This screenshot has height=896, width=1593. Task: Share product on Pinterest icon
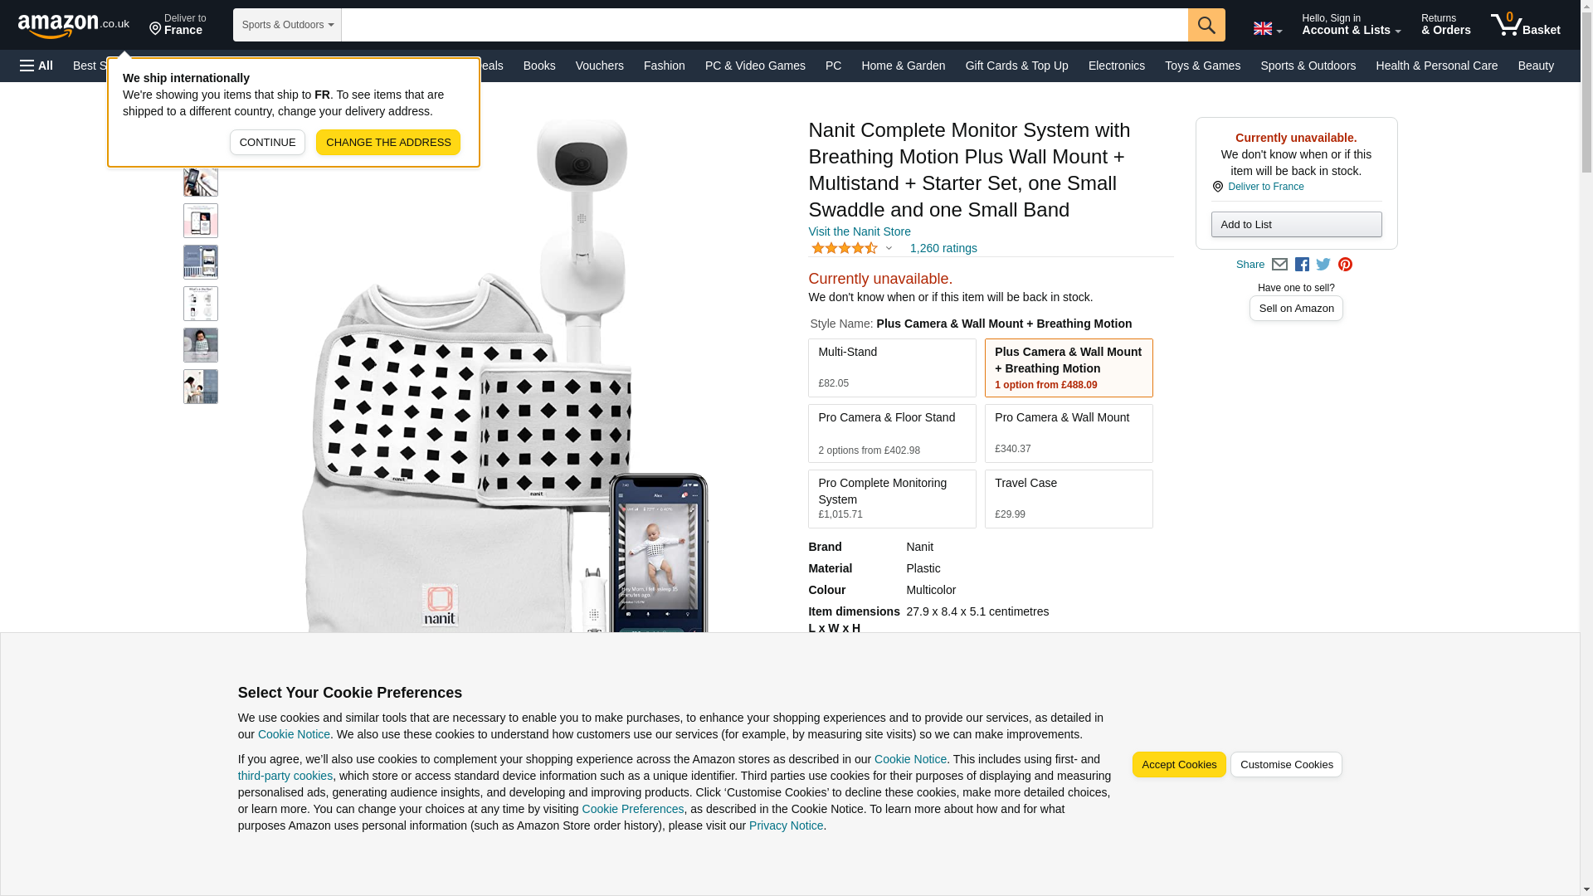pos(1344,265)
